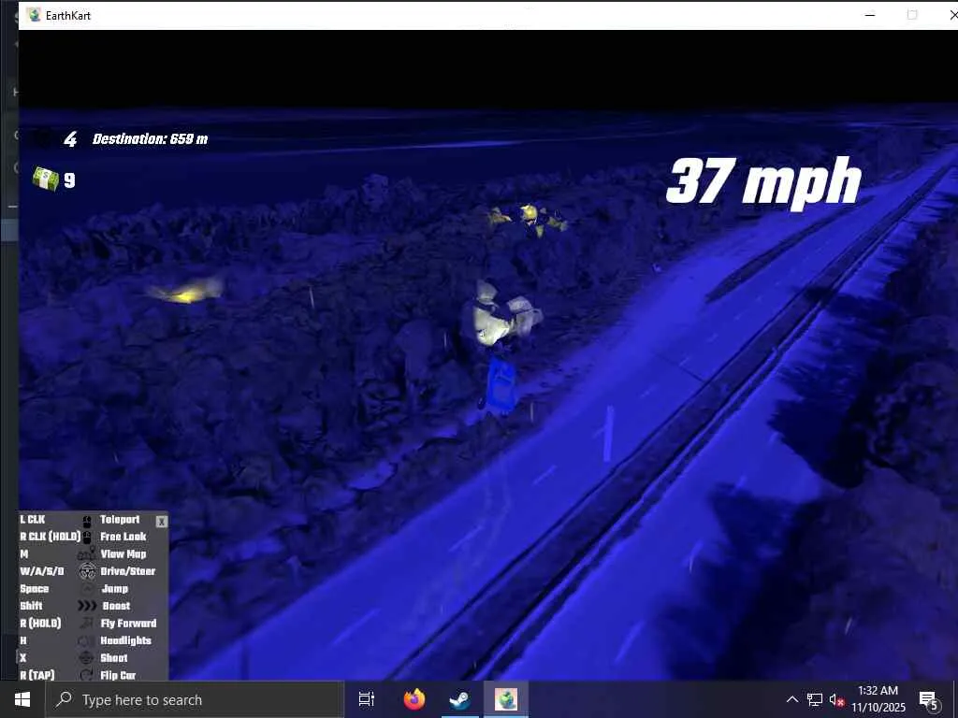
Task: Click the muted volume tray icon
Action: [837, 699]
